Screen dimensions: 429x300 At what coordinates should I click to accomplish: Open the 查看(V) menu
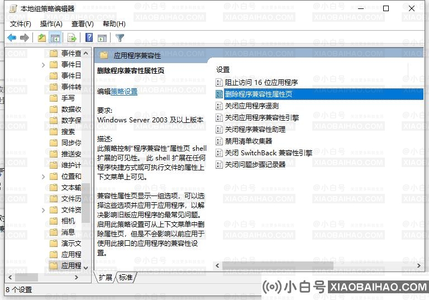(x=82, y=24)
